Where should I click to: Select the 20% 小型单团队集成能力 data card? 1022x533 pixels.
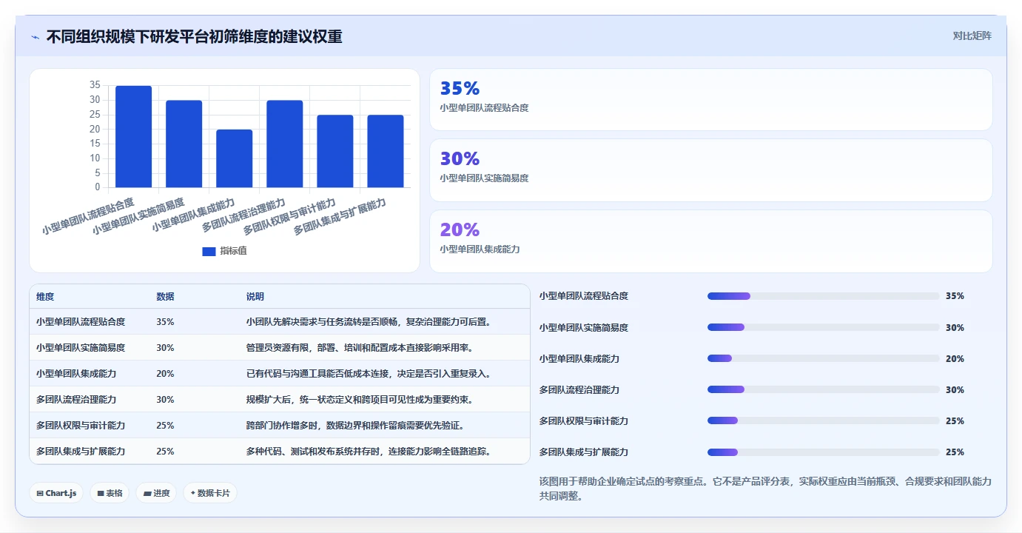coord(710,241)
